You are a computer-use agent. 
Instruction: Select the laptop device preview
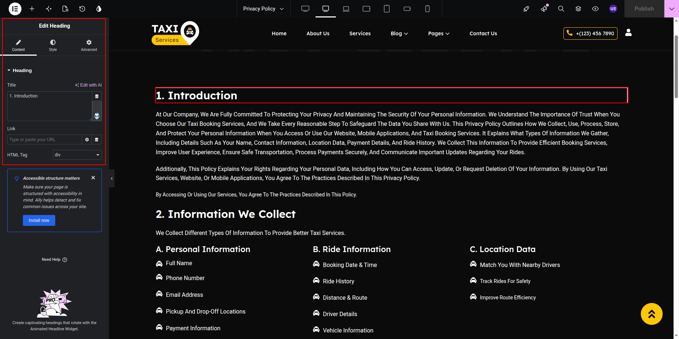(346, 9)
